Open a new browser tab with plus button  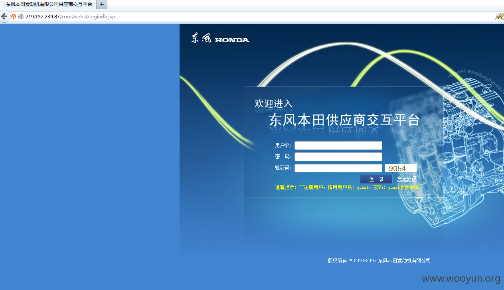click(x=102, y=4)
